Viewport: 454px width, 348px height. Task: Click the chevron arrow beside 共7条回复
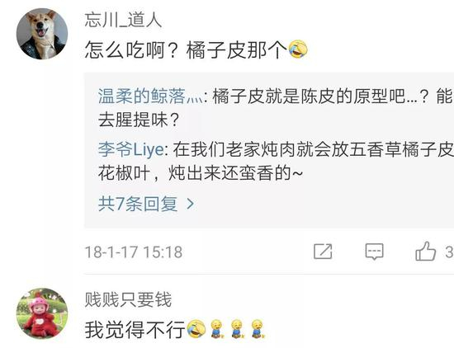pos(190,204)
